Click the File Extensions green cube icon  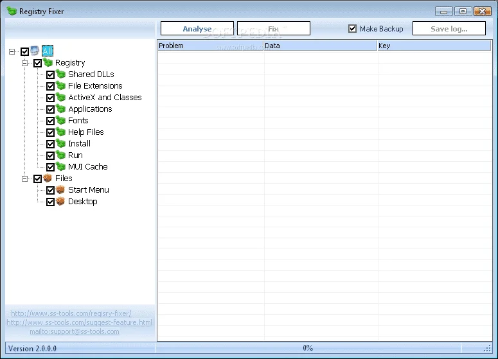coord(60,85)
